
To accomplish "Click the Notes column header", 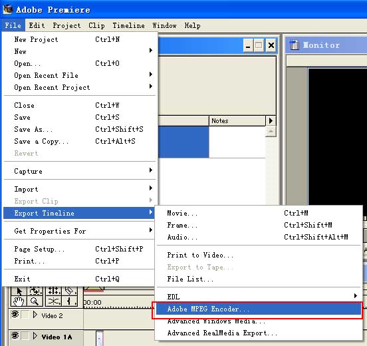I will pyautogui.click(x=237, y=121).
